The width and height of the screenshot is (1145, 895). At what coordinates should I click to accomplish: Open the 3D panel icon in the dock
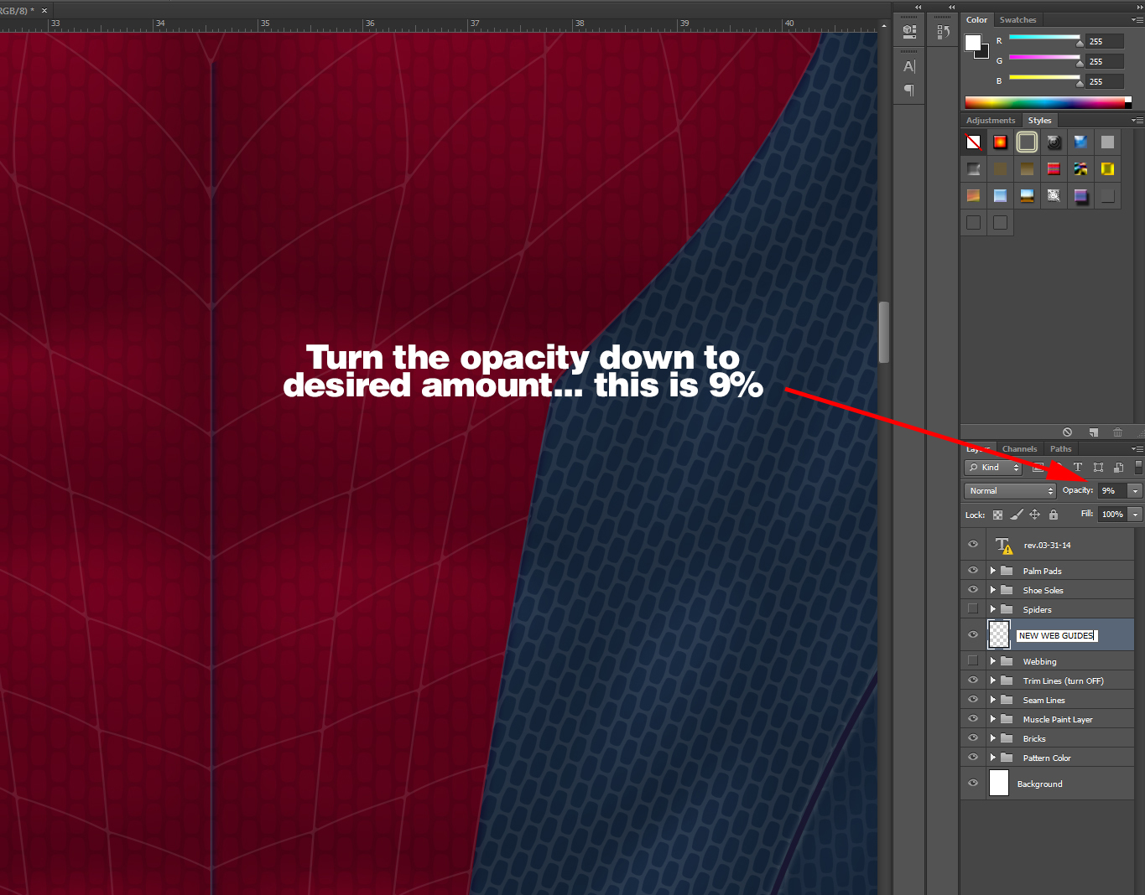click(x=909, y=31)
